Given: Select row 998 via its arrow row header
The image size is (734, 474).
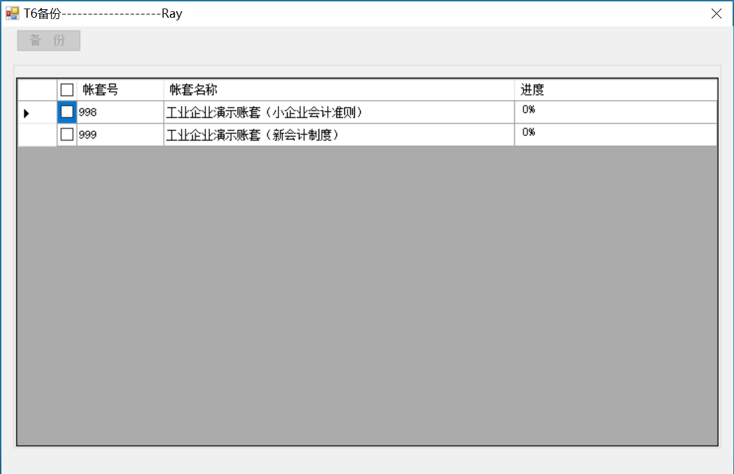Looking at the screenshot, I should [x=37, y=112].
